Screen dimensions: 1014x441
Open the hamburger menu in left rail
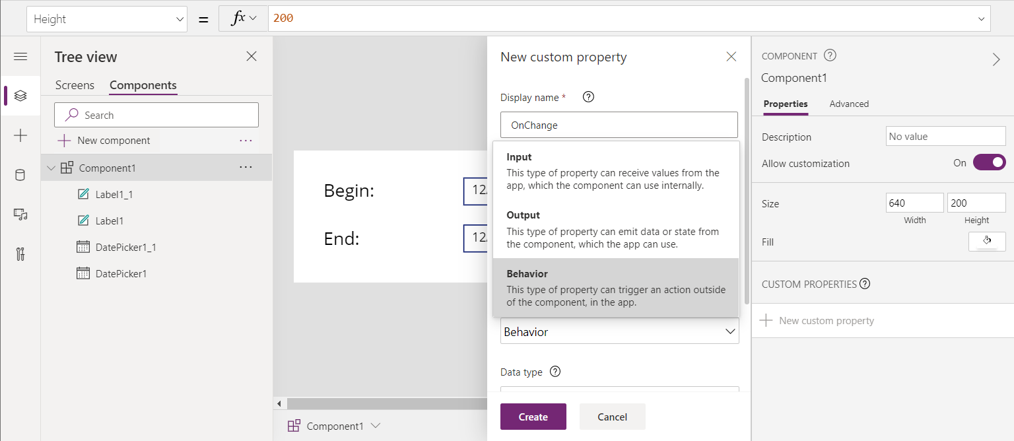[x=20, y=57]
